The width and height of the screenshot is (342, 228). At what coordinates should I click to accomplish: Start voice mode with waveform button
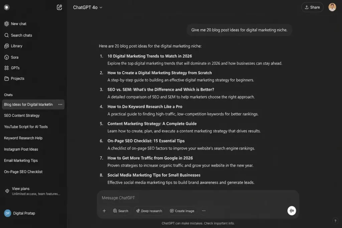292,211
